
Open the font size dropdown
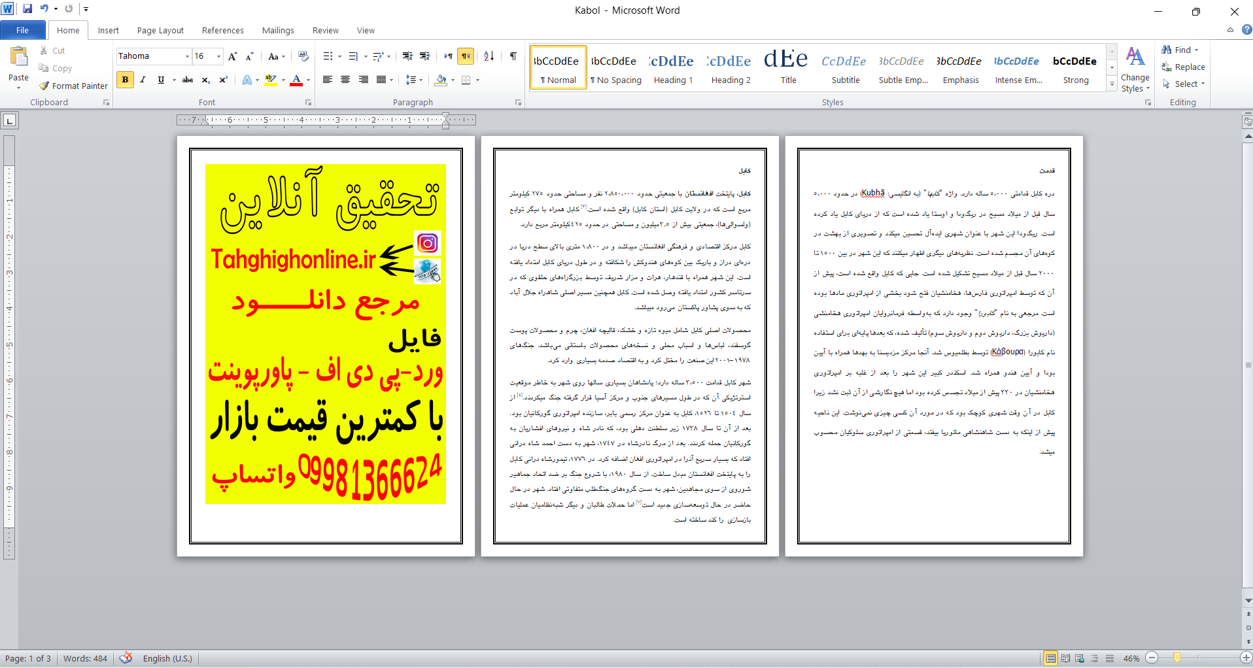218,56
